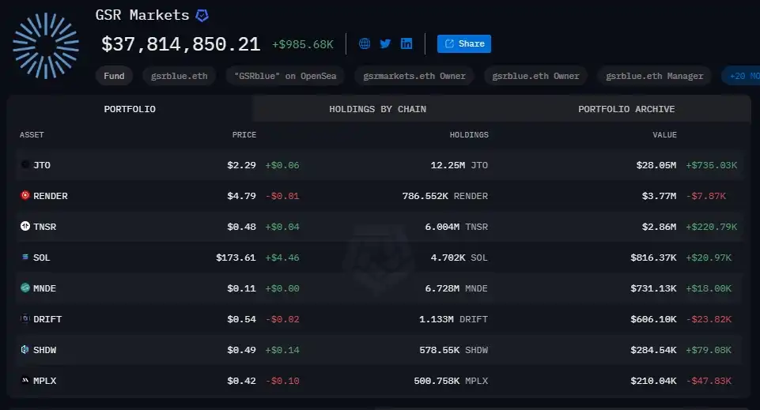The image size is (760, 410).
Task: Click the Share button
Action: (x=464, y=43)
